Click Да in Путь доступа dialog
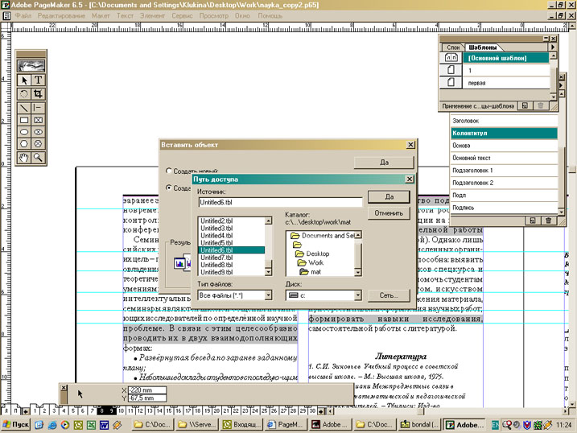The image size is (577, 433). 389,197
